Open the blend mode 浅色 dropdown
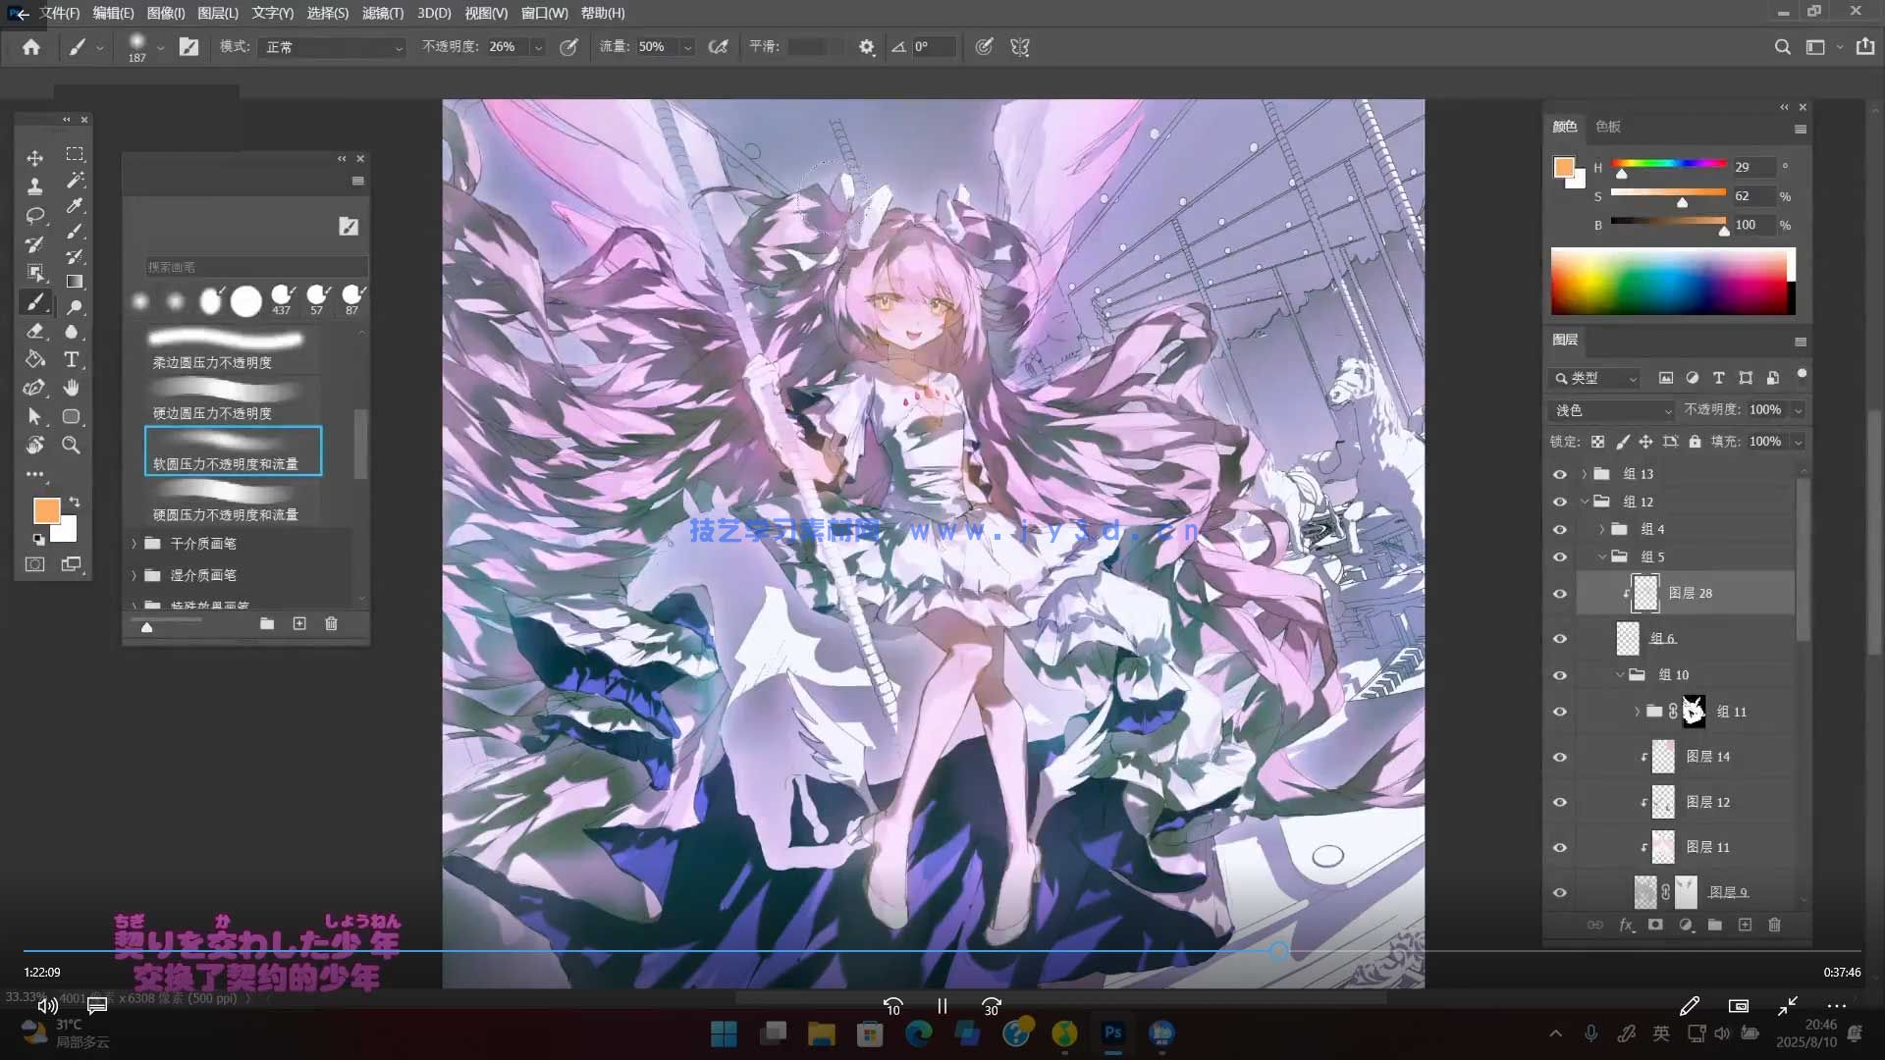 click(1612, 410)
